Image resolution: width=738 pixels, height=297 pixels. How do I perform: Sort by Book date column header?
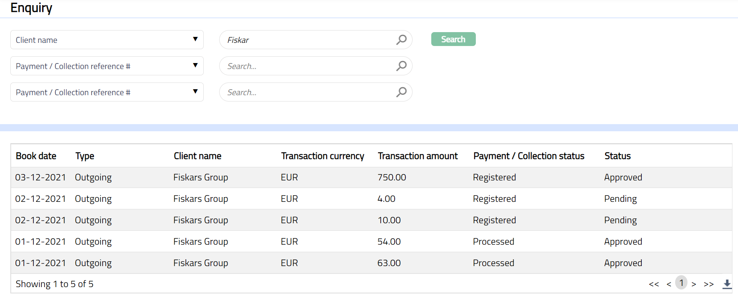[36, 156]
